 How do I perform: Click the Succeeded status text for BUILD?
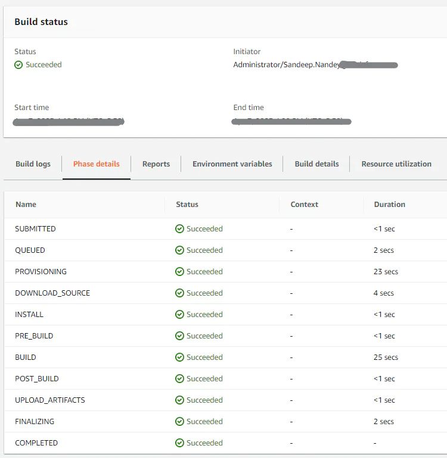click(x=204, y=357)
